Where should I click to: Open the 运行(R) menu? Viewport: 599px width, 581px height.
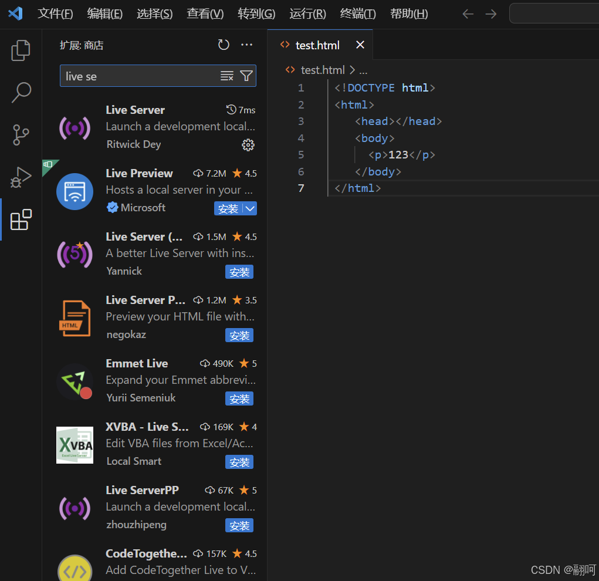point(307,14)
